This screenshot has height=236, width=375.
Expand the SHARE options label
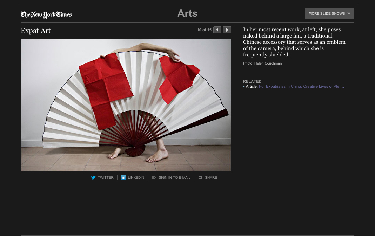[x=211, y=178]
